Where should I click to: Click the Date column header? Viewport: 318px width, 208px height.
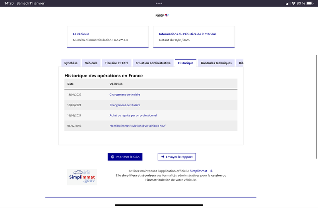[x=70, y=84]
